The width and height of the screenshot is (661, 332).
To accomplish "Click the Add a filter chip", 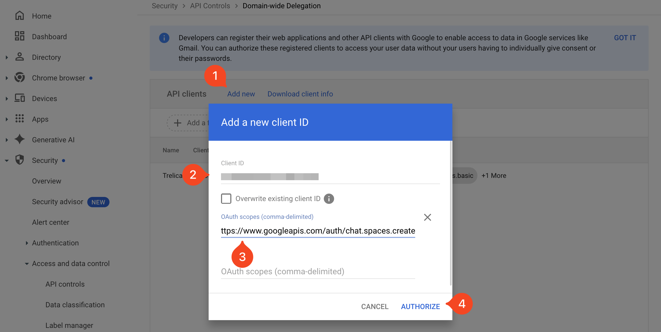I will (x=188, y=123).
